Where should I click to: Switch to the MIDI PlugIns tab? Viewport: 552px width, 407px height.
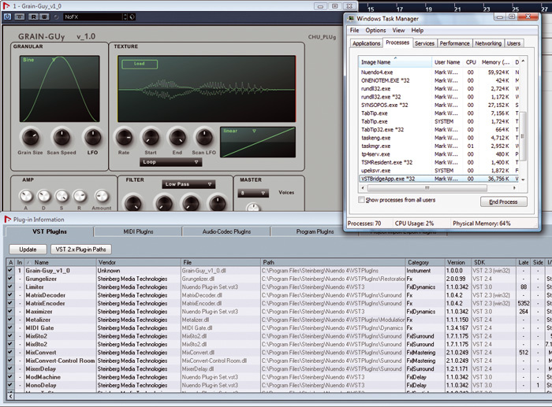pyautogui.click(x=137, y=231)
